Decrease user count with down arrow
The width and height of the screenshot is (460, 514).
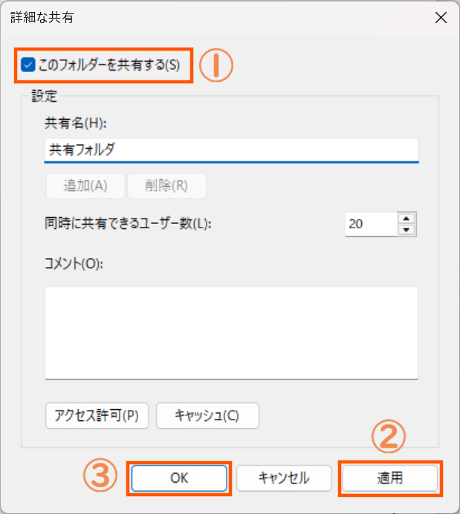click(406, 229)
